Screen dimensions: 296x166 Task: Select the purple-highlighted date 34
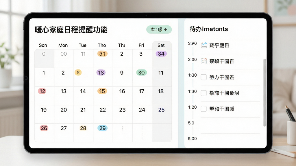[161, 54]
